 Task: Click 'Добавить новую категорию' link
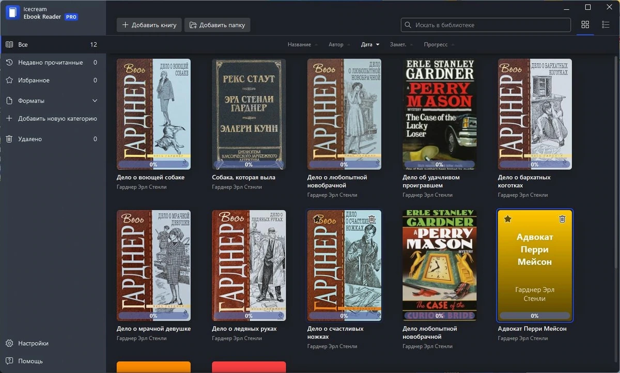pyautogui.click(x=57, y=118)
